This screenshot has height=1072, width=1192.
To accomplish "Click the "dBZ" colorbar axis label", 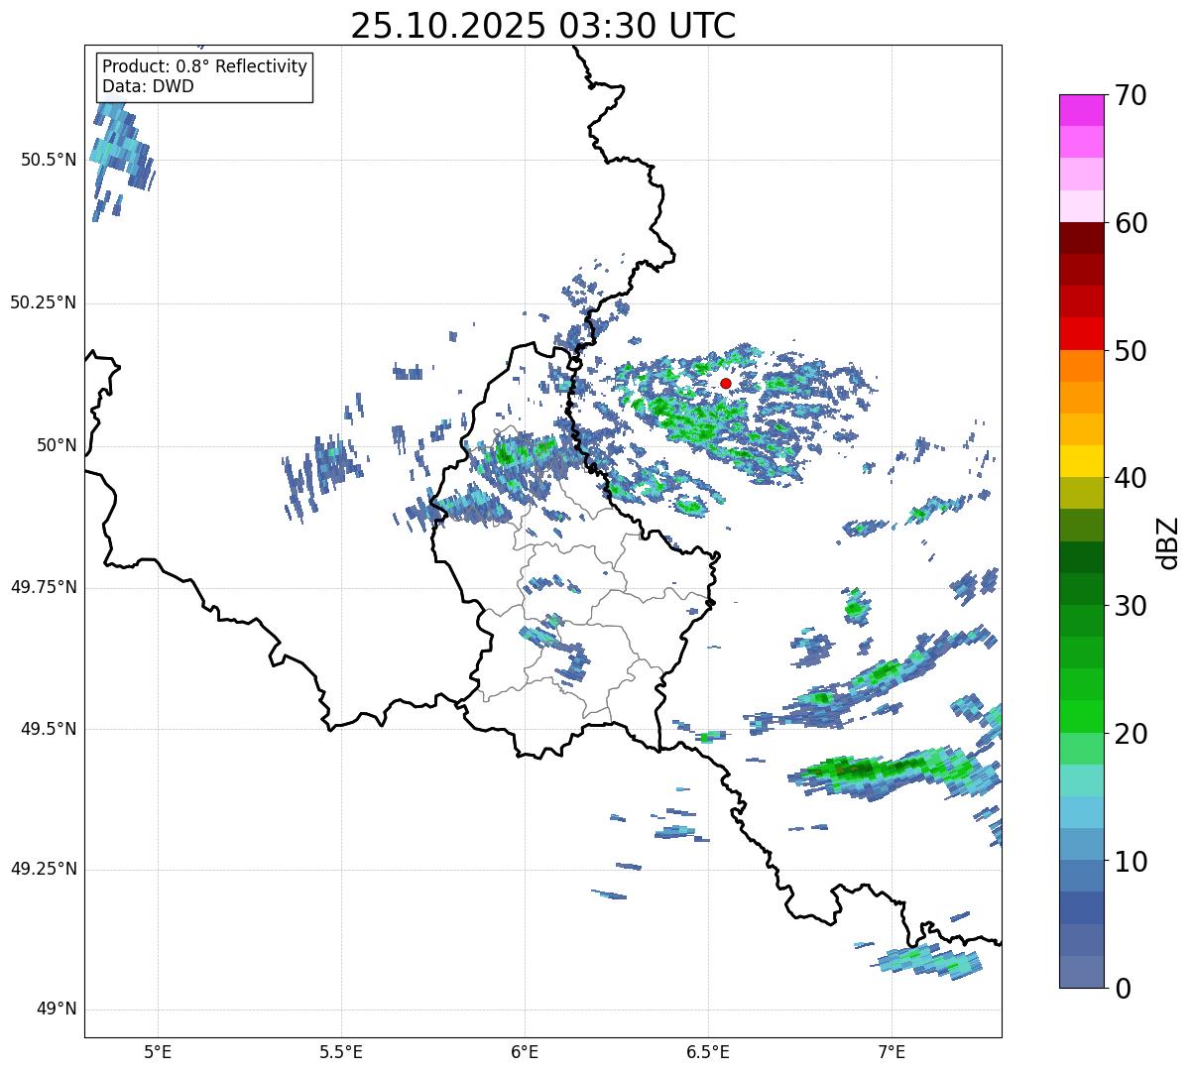I will (1168, 541).
